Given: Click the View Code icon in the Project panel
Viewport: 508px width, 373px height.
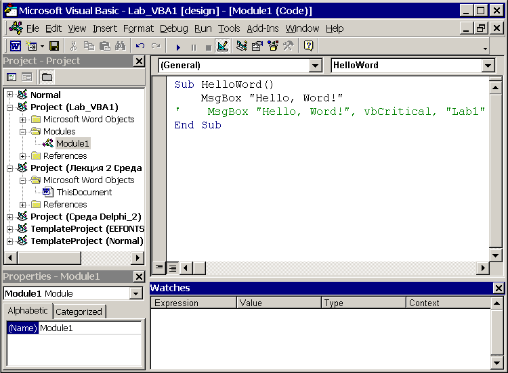Looking at the screenshot, I should (x=12, y=77).
